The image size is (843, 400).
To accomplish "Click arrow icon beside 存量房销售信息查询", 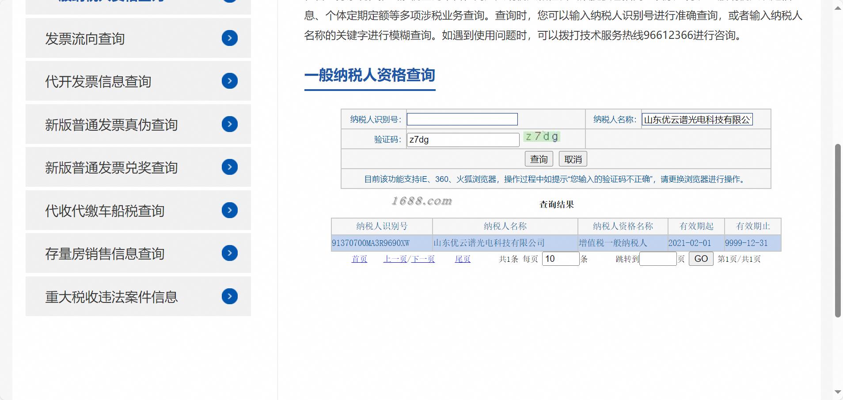I will click(x=230, y=253).
